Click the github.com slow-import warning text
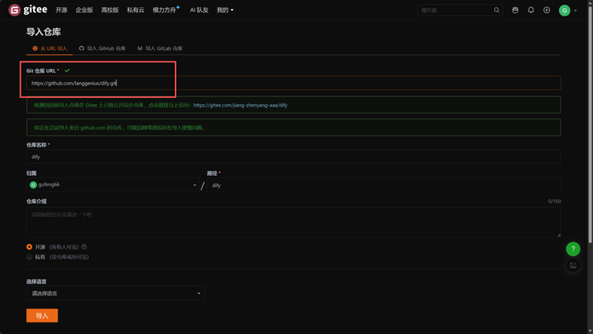 pyautogui.click(x=119, y=128)
